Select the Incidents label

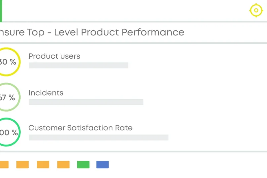[46, 93]
